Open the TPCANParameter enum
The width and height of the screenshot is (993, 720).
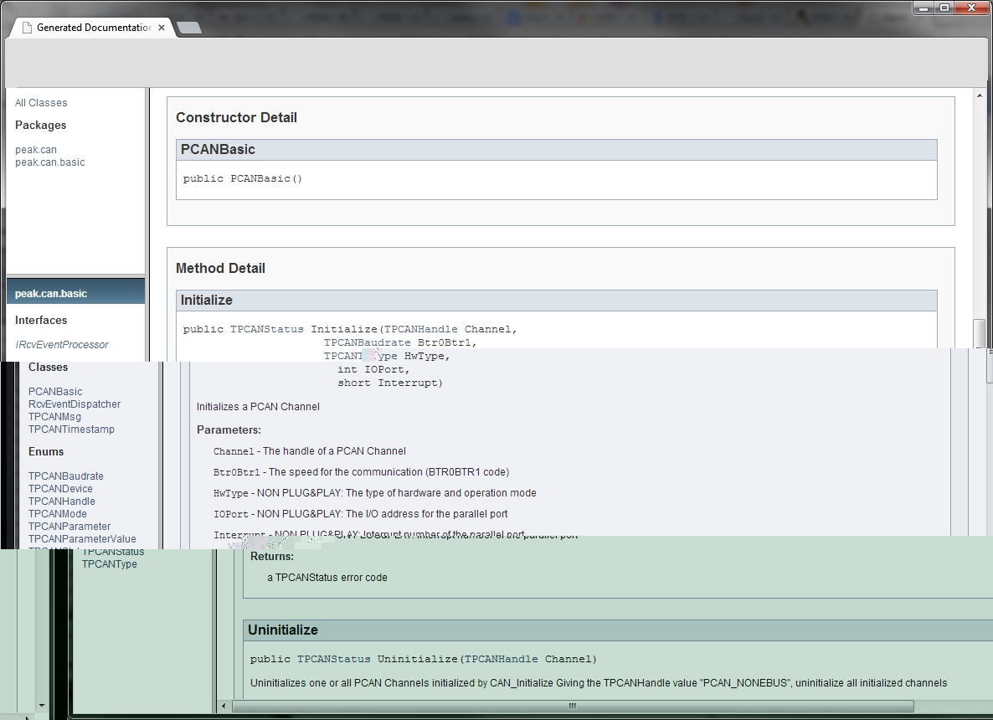click(x=69, y=527)
